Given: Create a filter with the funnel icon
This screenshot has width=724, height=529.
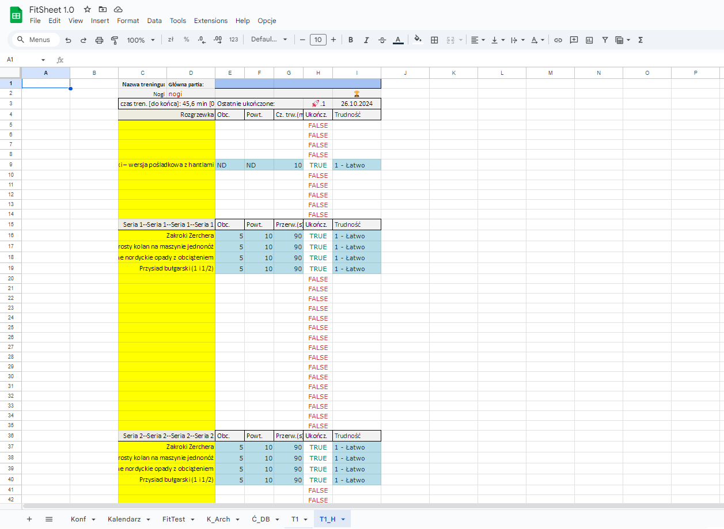Looking at the screenshot, I should click(605, 40).
